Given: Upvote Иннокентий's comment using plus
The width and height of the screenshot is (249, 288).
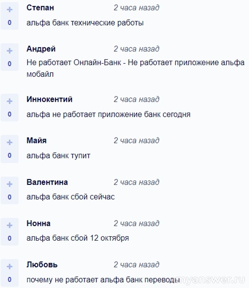Looking at the screenshot, I should (x=10, y=101).
